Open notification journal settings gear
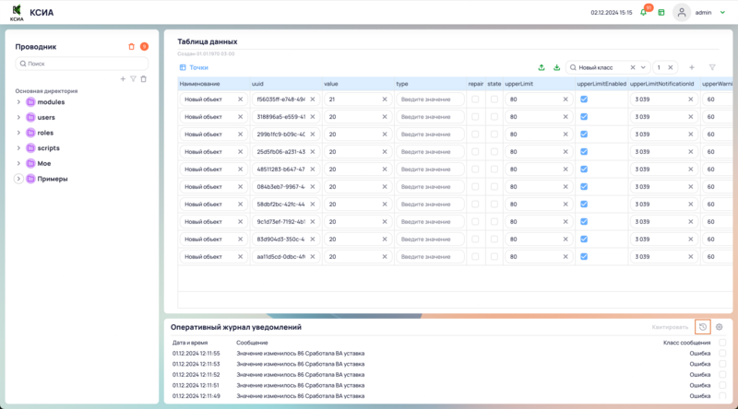Screen dimensions: 738x409 click(x=720, y=327)
